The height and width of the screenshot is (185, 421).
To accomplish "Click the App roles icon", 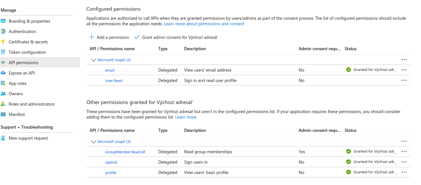I will point(3,83).
